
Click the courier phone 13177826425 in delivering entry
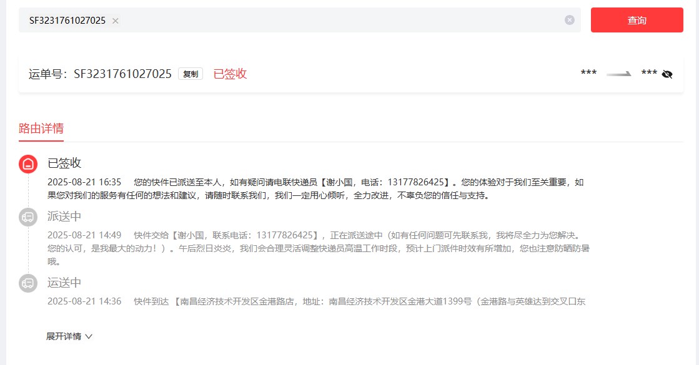click(284, 235)
